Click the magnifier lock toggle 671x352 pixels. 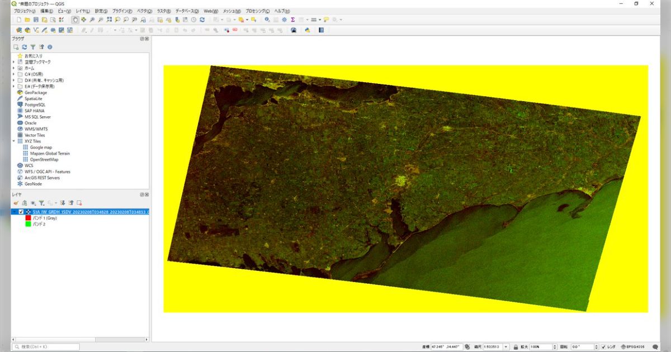pyautogui.click(x=516, y=347)
